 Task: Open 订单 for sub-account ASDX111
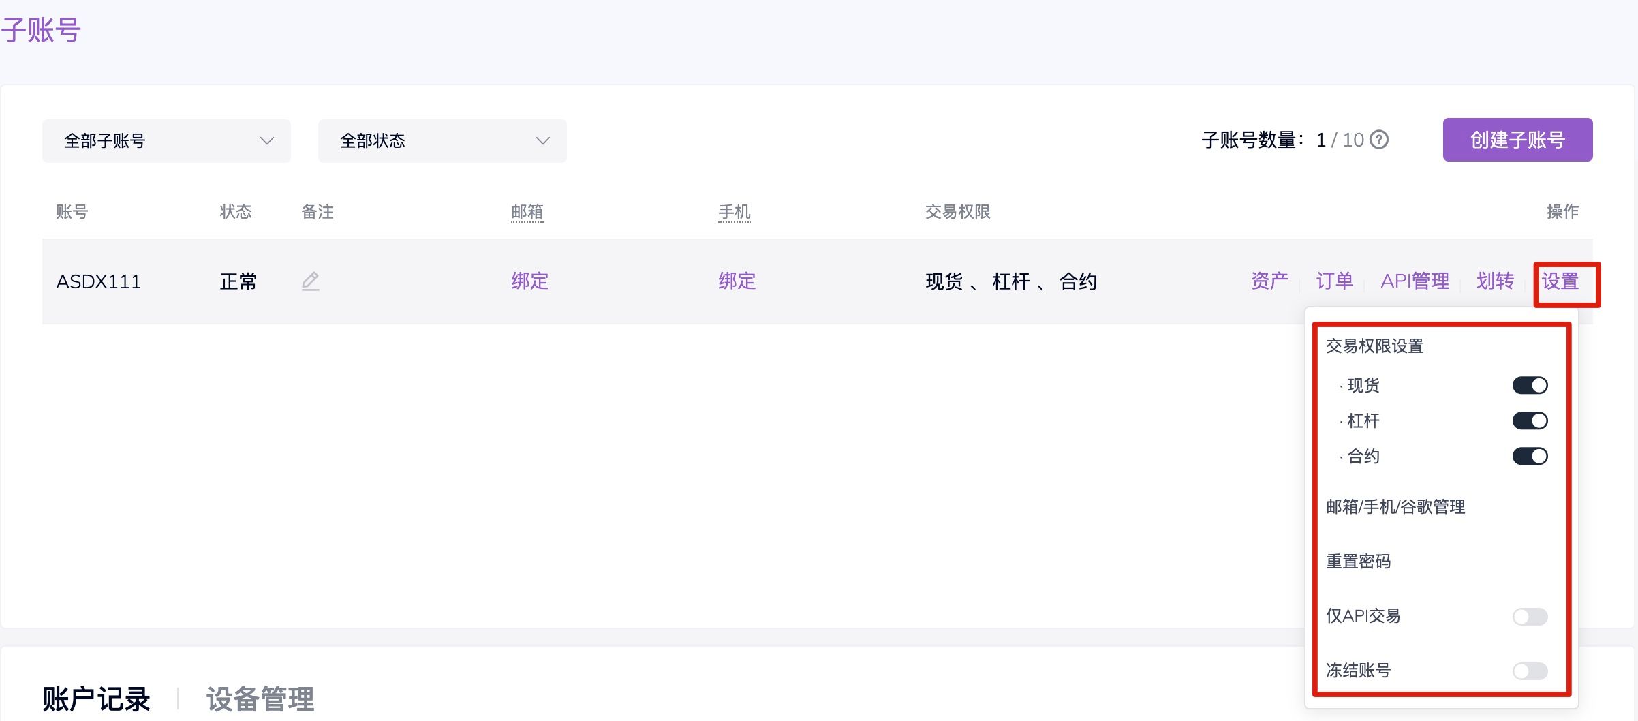pos(1334,281)
